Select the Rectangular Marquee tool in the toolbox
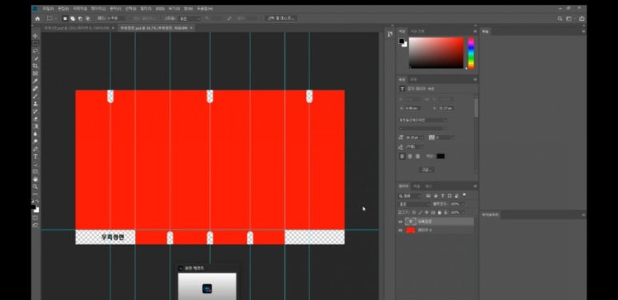This screenshot has height=300, width=618. point(35,43)
